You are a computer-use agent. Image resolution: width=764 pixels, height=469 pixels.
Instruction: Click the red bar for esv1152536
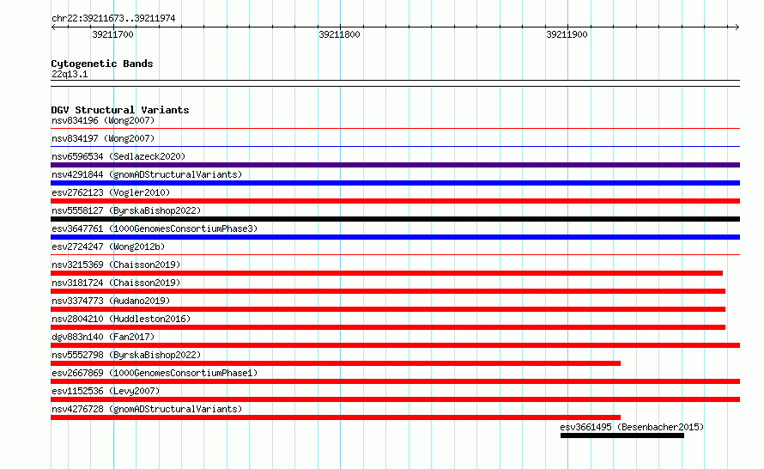point(395,399)
